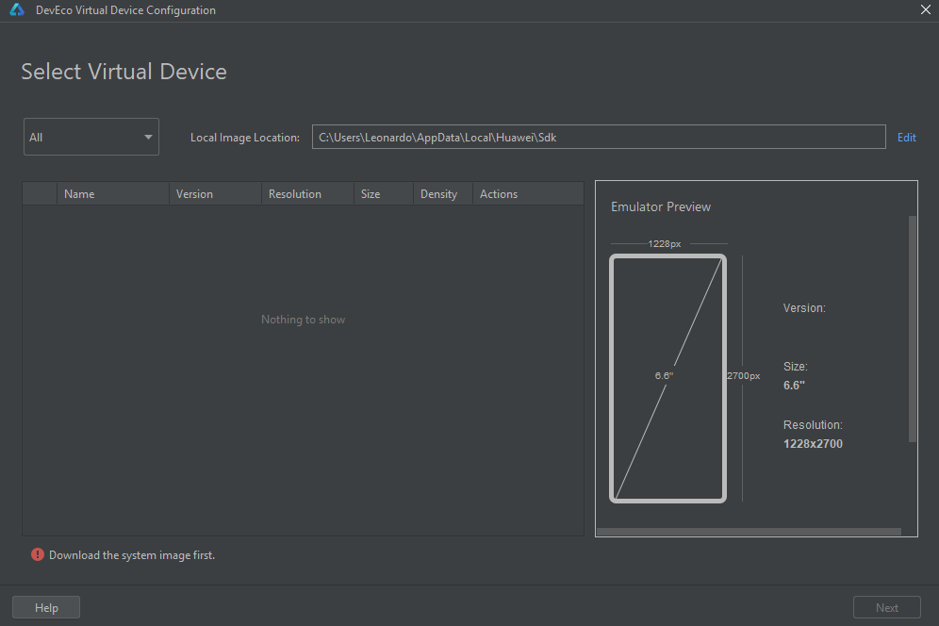This screenshot has height=626, width=939.
Task: Click the 'Version:' label in Emulator Preview
Action: tap(804, 308)
